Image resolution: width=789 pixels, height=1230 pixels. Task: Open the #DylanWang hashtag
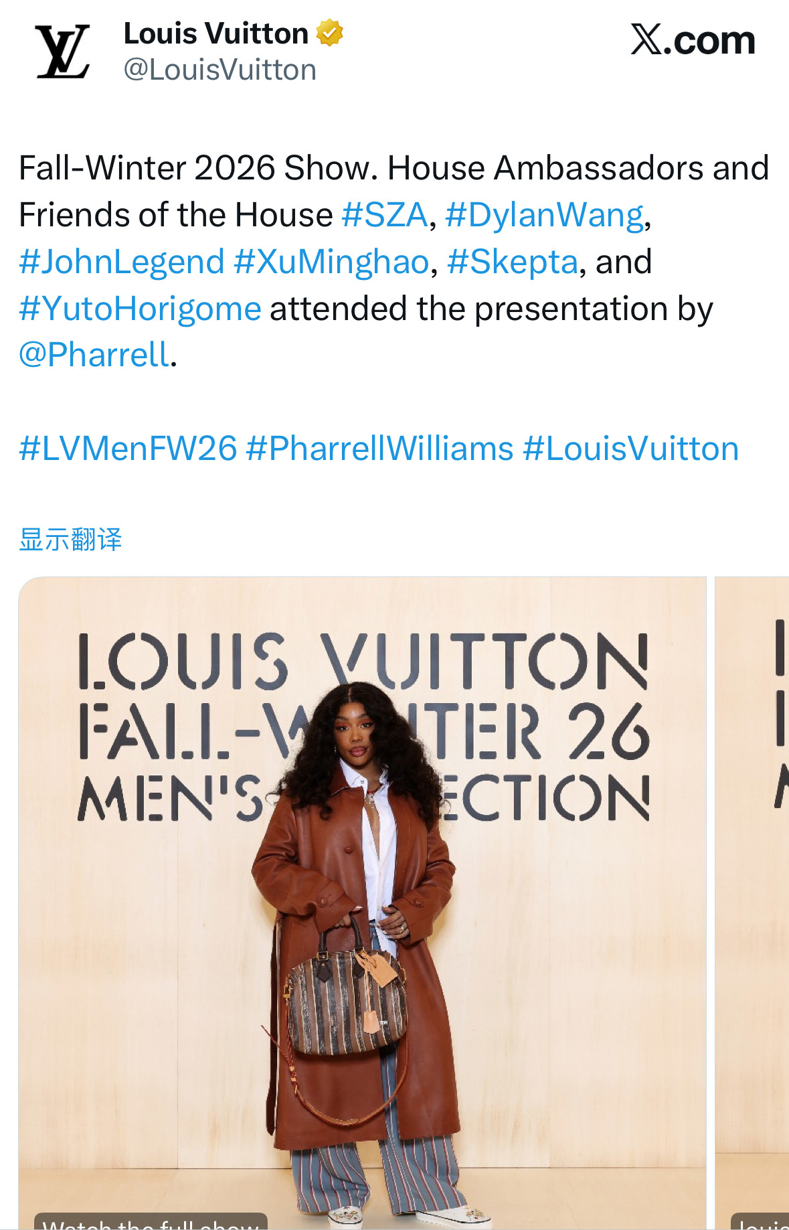(545, 216)
